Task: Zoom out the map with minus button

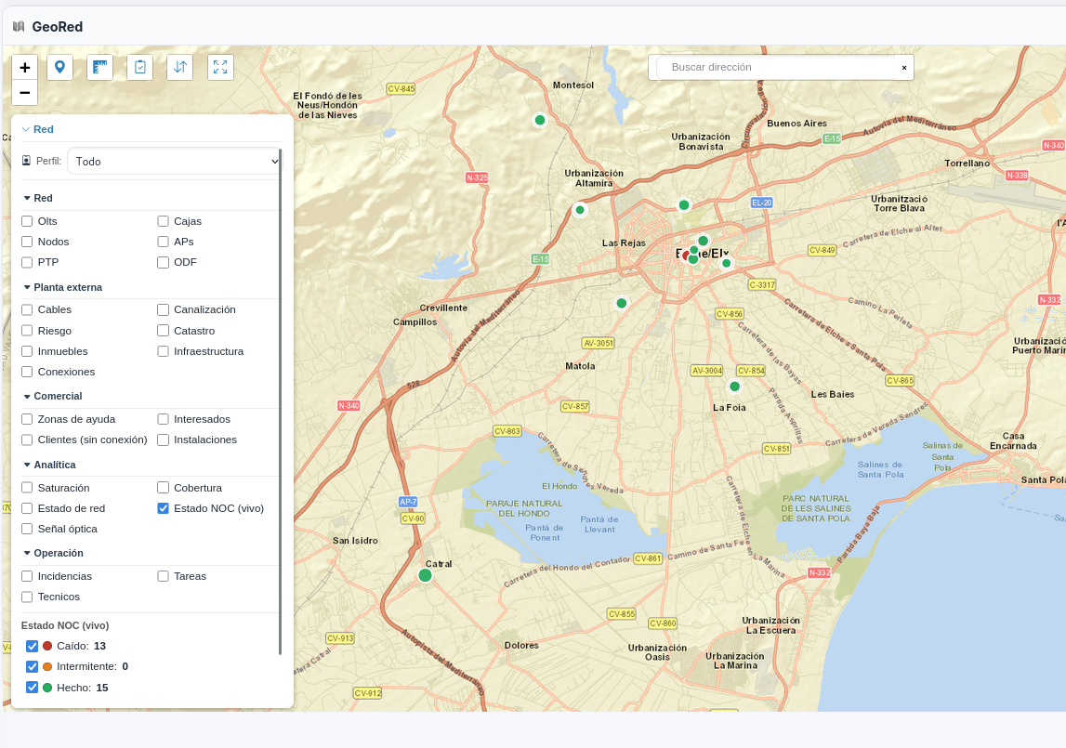Action: tap(24, 93)
